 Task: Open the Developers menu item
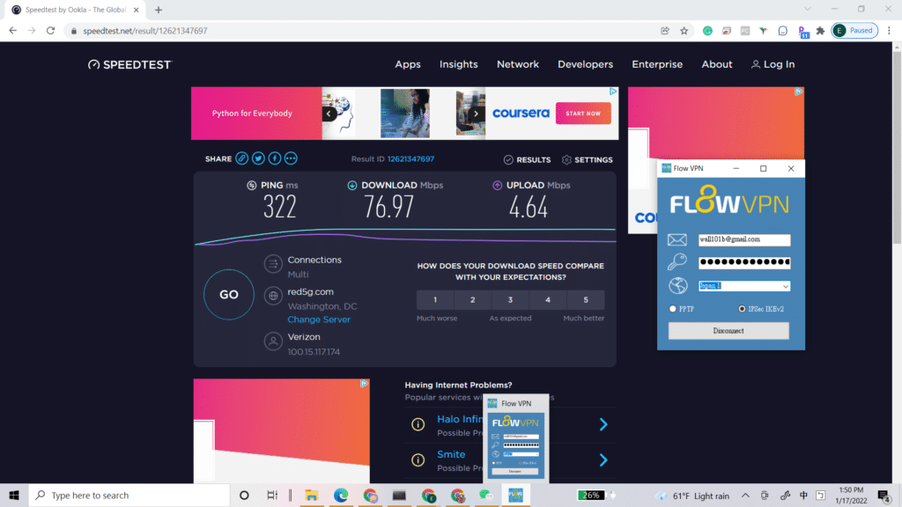pos(585,64)
